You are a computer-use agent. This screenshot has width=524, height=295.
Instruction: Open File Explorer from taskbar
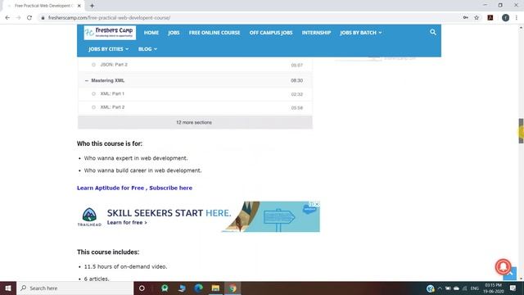(x=215, y=288)
